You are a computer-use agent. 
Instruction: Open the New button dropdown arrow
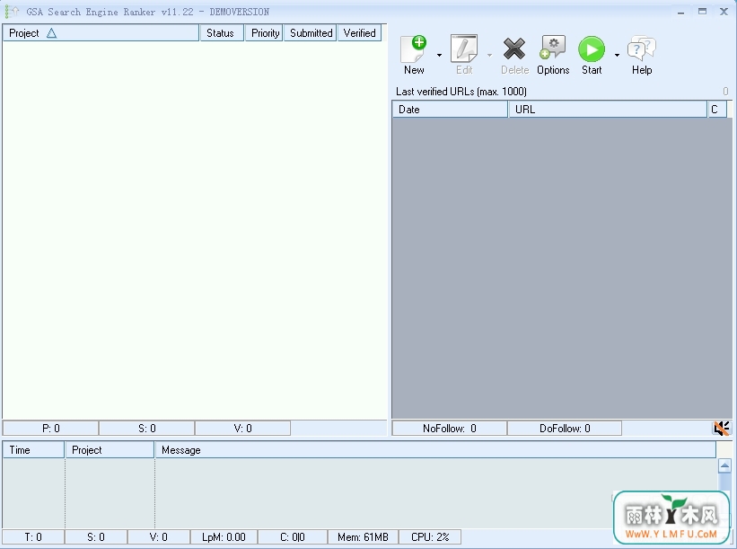point(439,55)
